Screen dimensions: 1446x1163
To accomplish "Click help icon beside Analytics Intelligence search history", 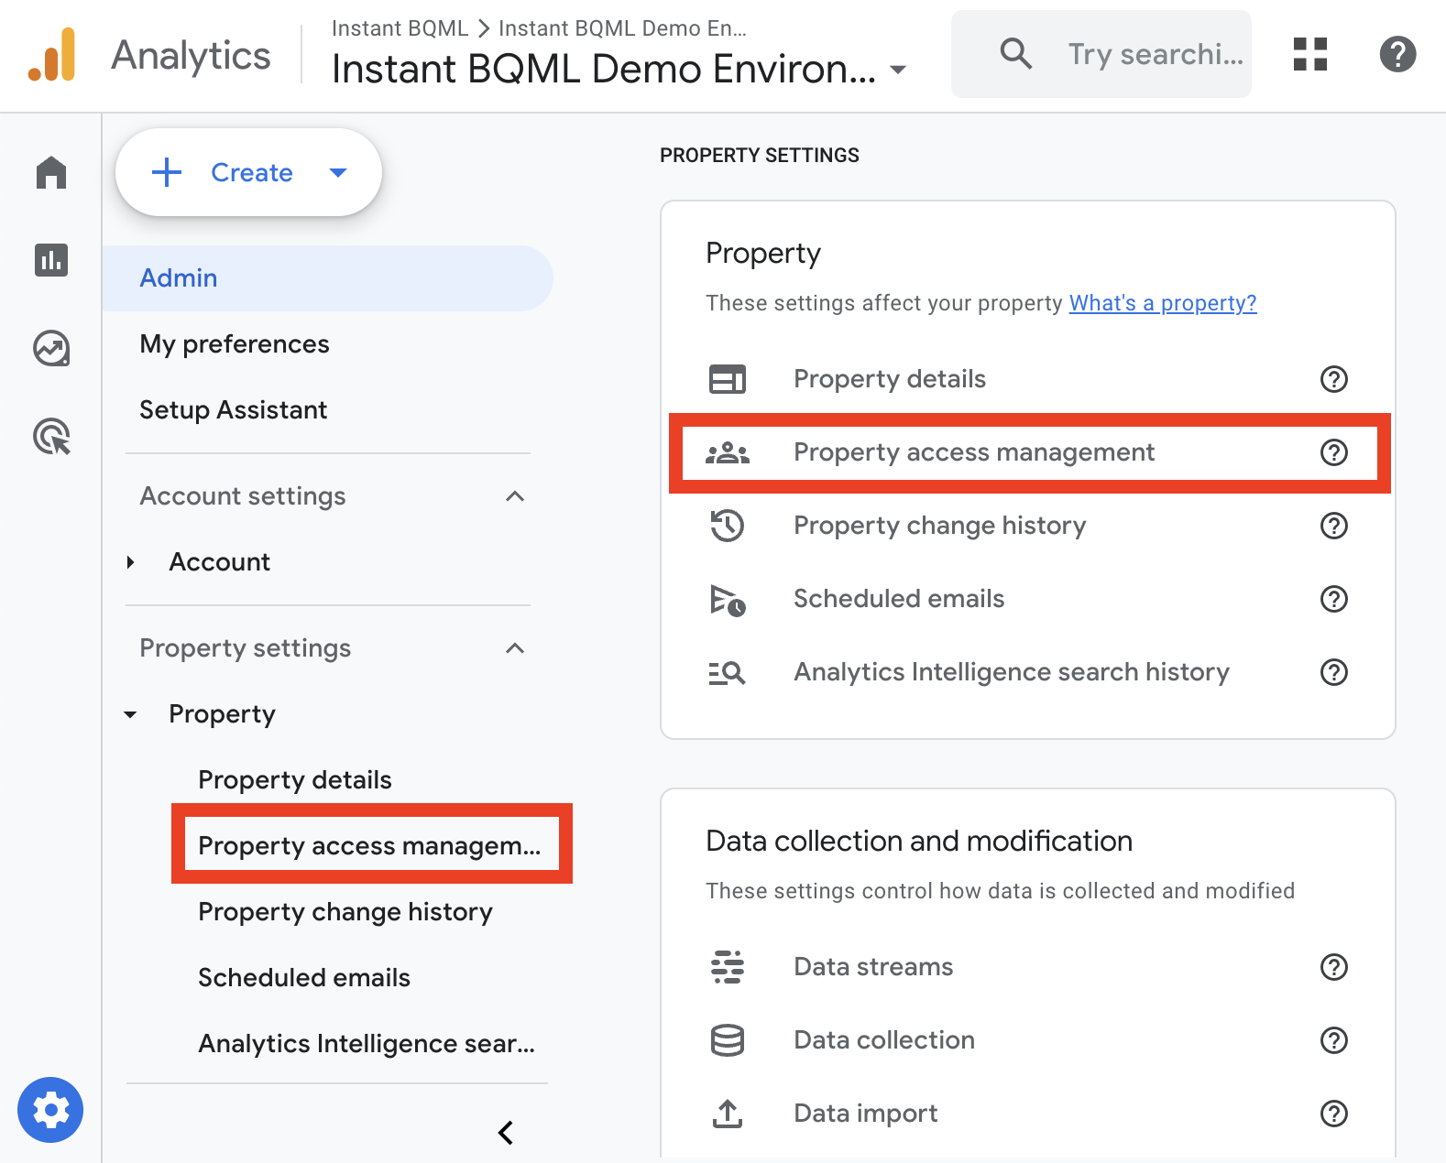I will (x=1333, y=672).
